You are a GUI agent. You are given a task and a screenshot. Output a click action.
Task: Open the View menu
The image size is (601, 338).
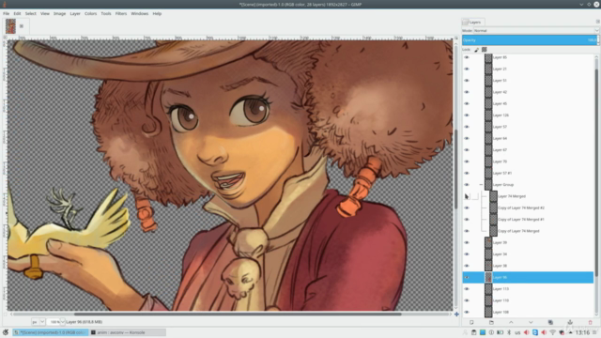pos(45,13)
